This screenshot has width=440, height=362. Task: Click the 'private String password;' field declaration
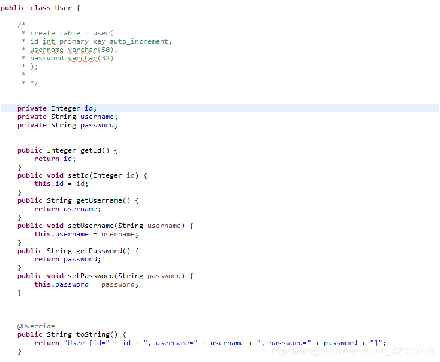67,125
